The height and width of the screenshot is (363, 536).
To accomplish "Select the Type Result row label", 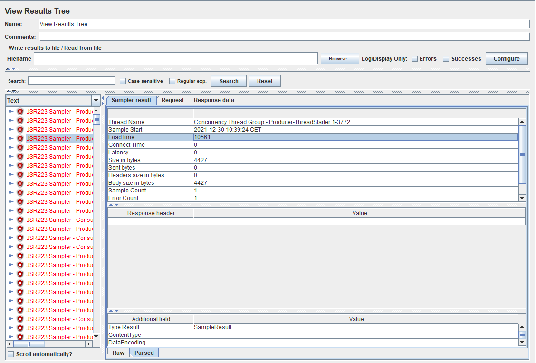I will [124, 327].
